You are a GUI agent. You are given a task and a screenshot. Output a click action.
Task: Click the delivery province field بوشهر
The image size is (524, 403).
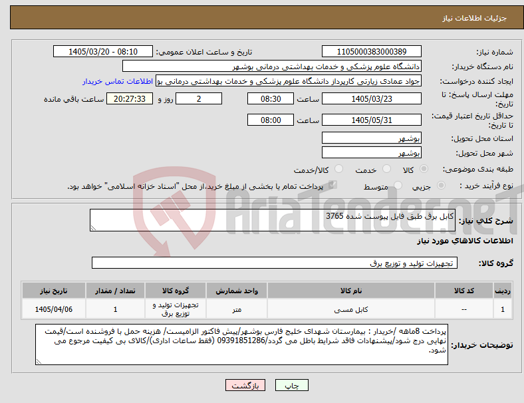(x=371, y=138)
